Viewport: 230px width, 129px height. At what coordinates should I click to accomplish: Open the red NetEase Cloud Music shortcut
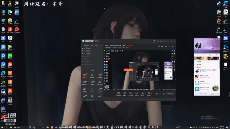tap(10, 30)
